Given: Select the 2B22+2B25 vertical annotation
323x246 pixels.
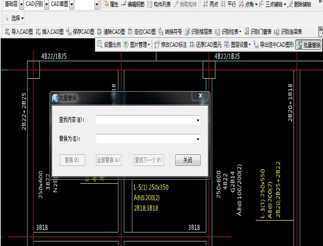Looking at the screenshot, I should pyautogui.click(x=24, y=112).
